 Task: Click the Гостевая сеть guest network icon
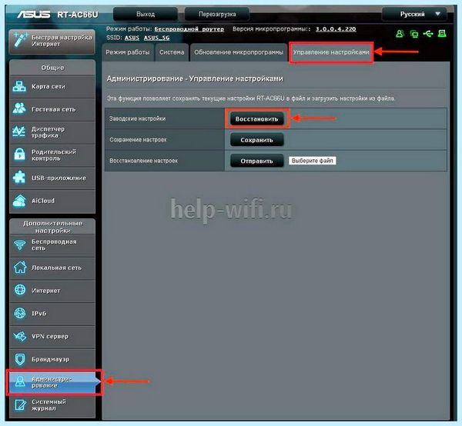tap(19, 108)
